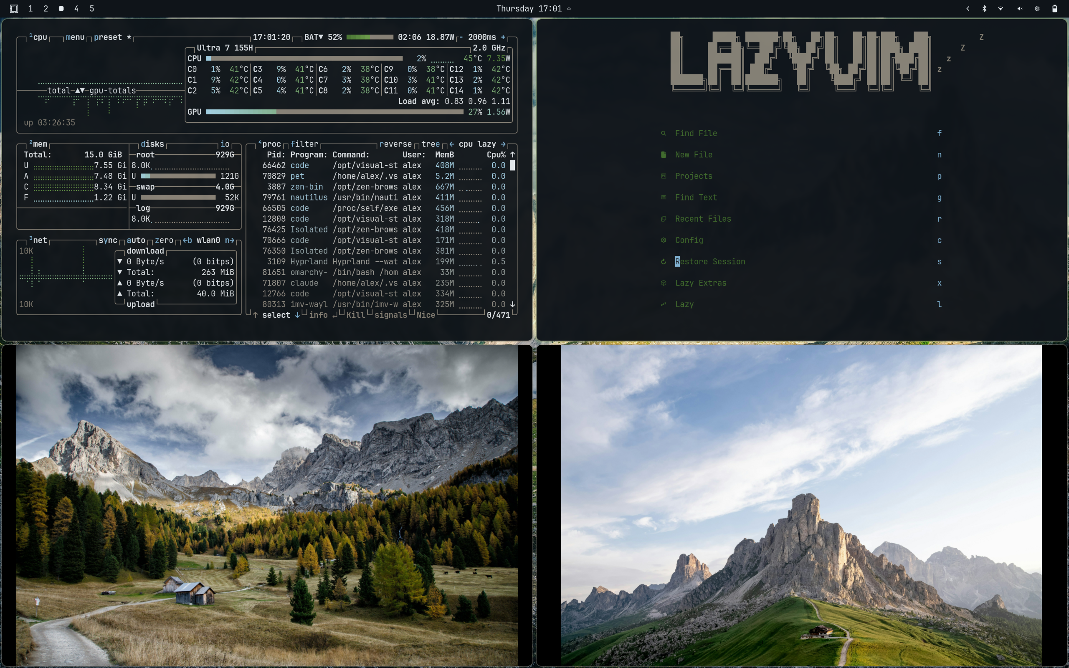This screenshot has width=1069, height=668.
Task: Select the active workspace 3 indicator
Action: (x=61, y=8)
